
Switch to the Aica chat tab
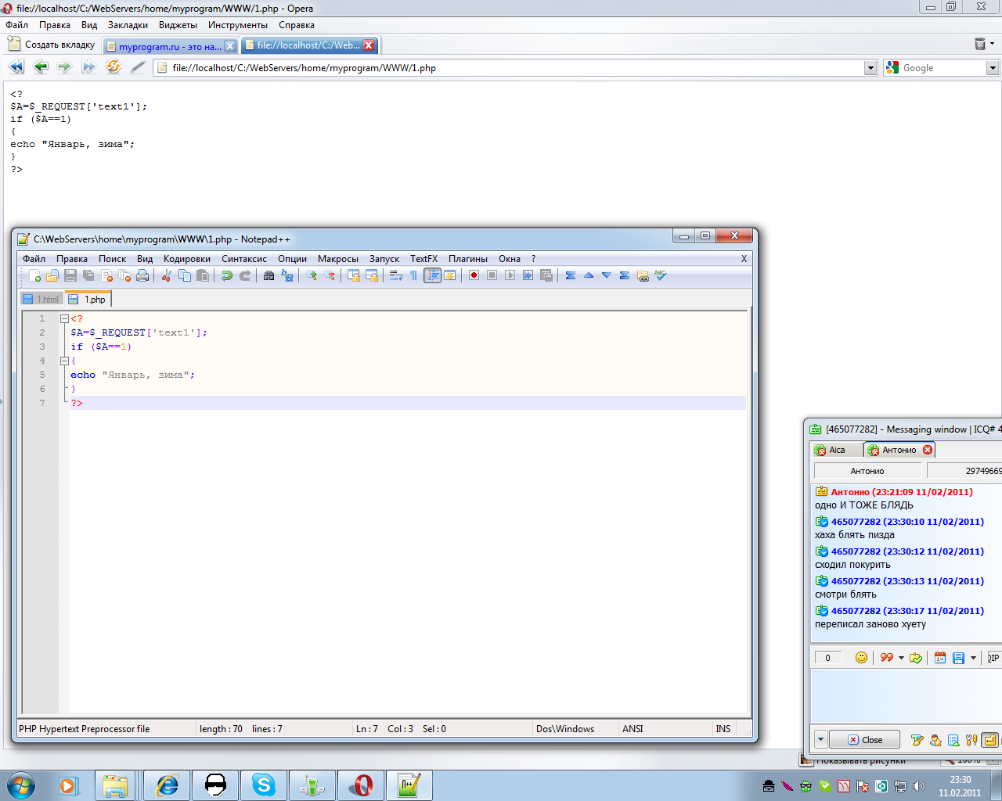click(x=837, y=450)
